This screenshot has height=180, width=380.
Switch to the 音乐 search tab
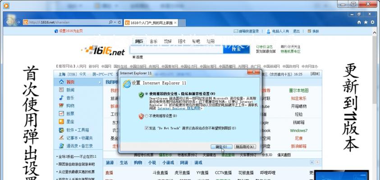click(153, 41)
